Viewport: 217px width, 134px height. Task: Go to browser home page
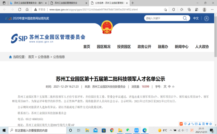(x=27, y=9)
